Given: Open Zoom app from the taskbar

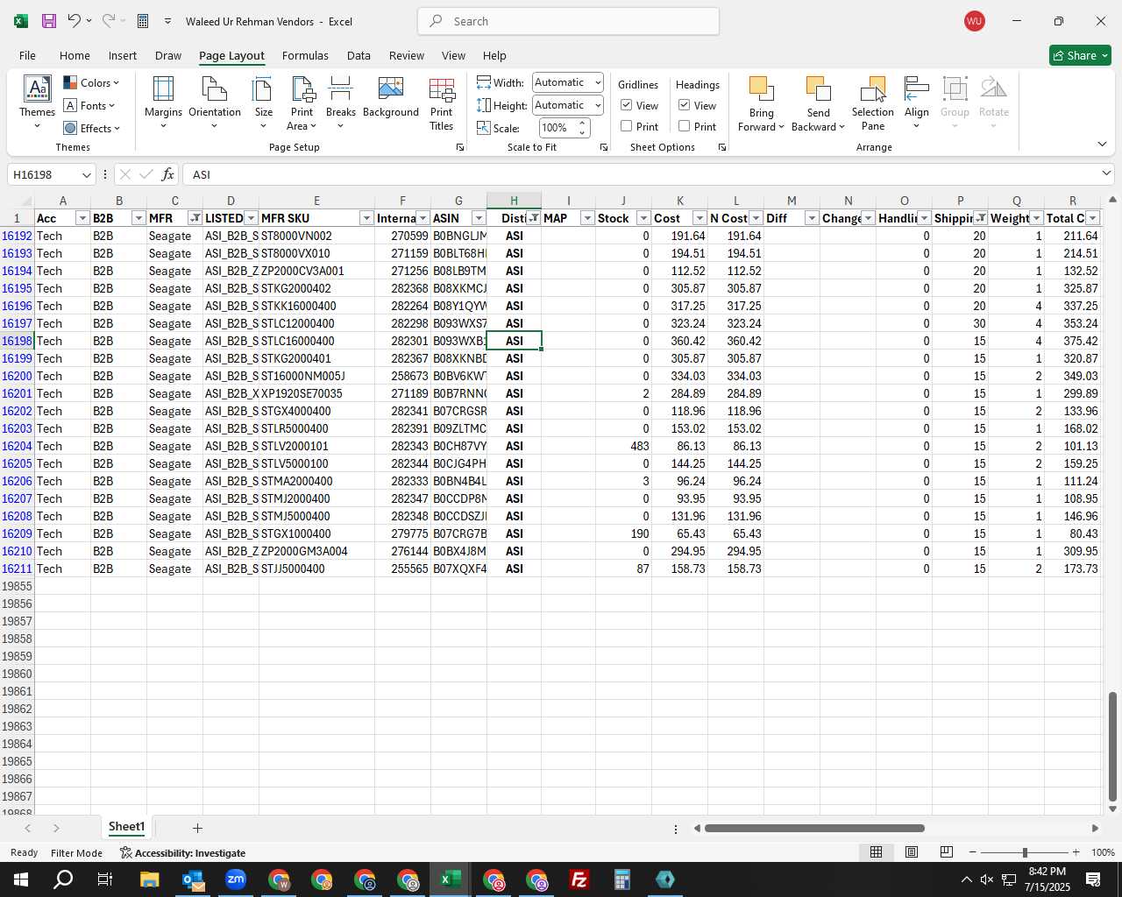Looking at the screenshot, I should pos(236,879).
